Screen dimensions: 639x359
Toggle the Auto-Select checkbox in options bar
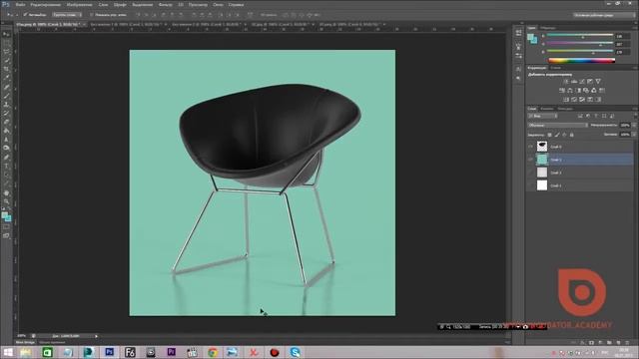point(25,15)
